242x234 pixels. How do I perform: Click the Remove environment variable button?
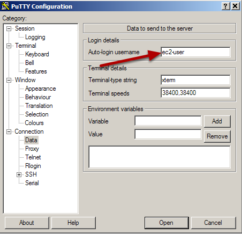click(x=217, y=136)
